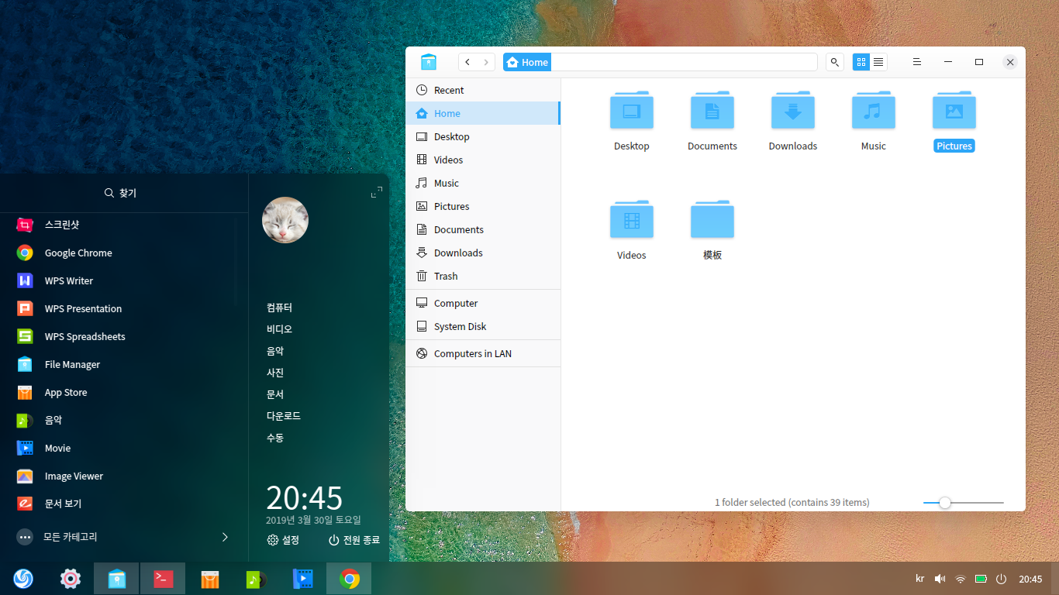Viewport: 1059px width, 595px height.
Task: Open the Downloads folder icon
Action: pos(792,112)
